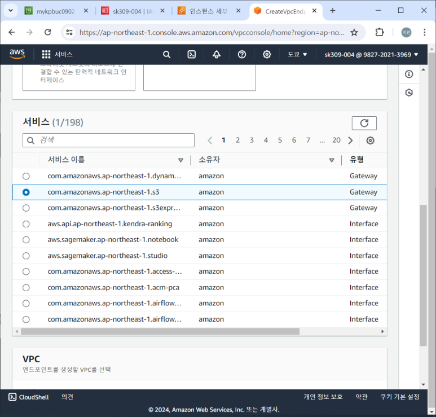
Task: Open AWS console search magnifier
Action: [166, 54]
